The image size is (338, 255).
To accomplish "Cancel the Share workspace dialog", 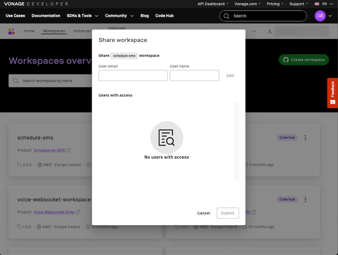I will [x=204, y=213].
